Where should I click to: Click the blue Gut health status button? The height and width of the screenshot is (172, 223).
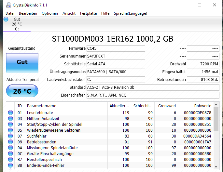(x=22, y=63)
